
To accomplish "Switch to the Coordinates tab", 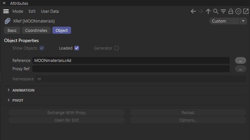I will (x=36, y=30).
